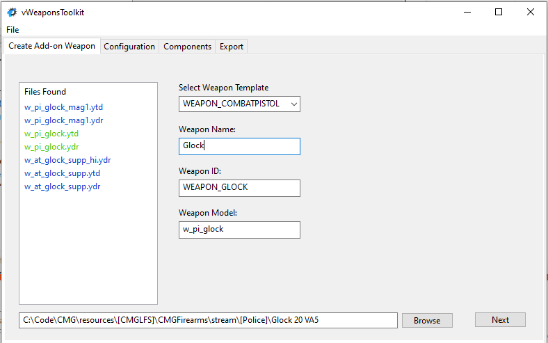Switch to the Configuration tab

[x=129, y=47]
